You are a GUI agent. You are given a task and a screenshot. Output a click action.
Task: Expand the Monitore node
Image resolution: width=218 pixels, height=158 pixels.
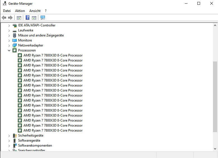(9, 41)
